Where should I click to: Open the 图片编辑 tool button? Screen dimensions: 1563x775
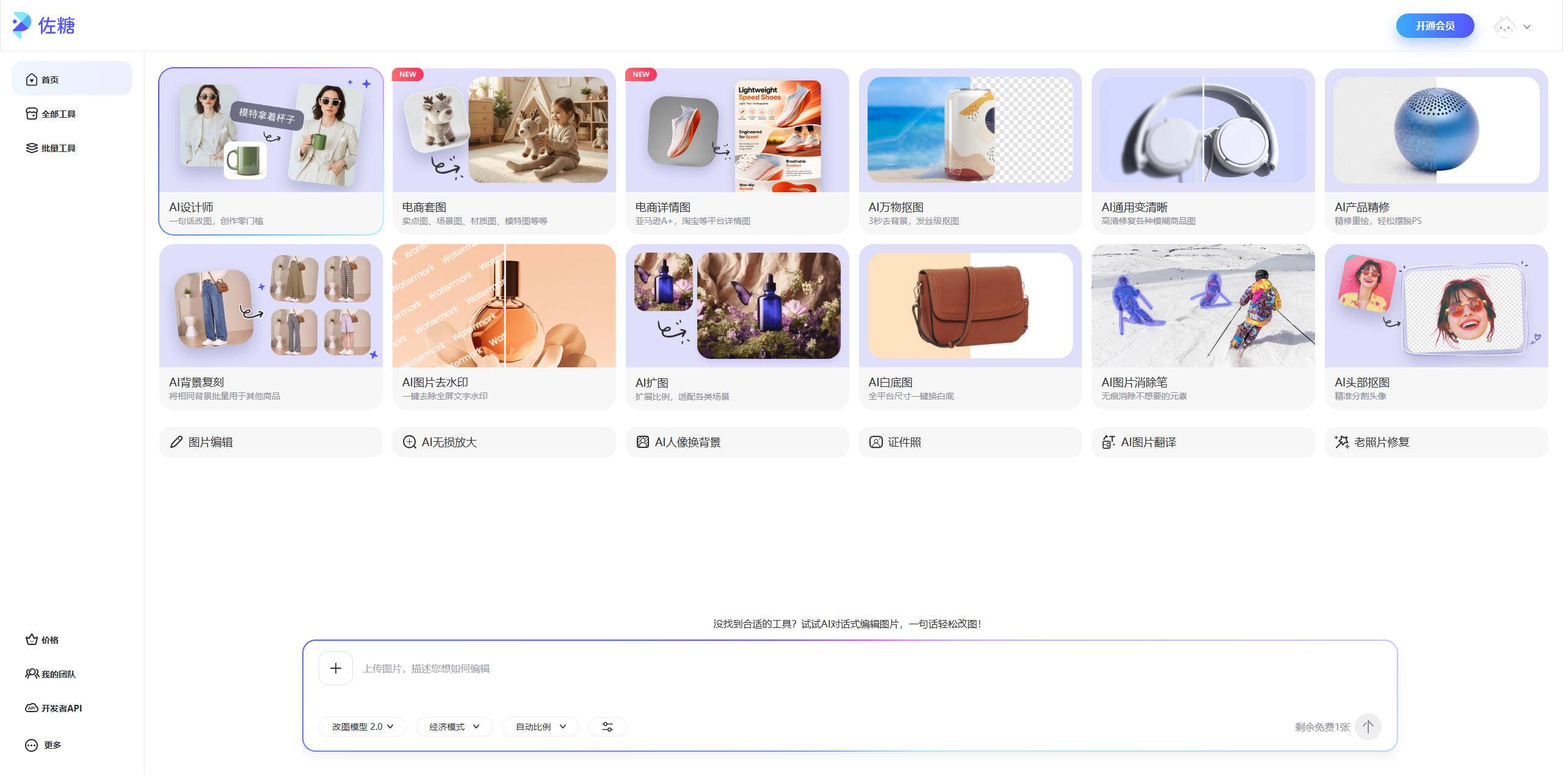coord(271,442)
